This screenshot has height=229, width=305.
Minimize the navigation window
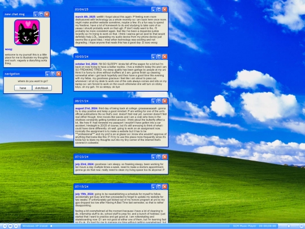(x=47, y=74)
